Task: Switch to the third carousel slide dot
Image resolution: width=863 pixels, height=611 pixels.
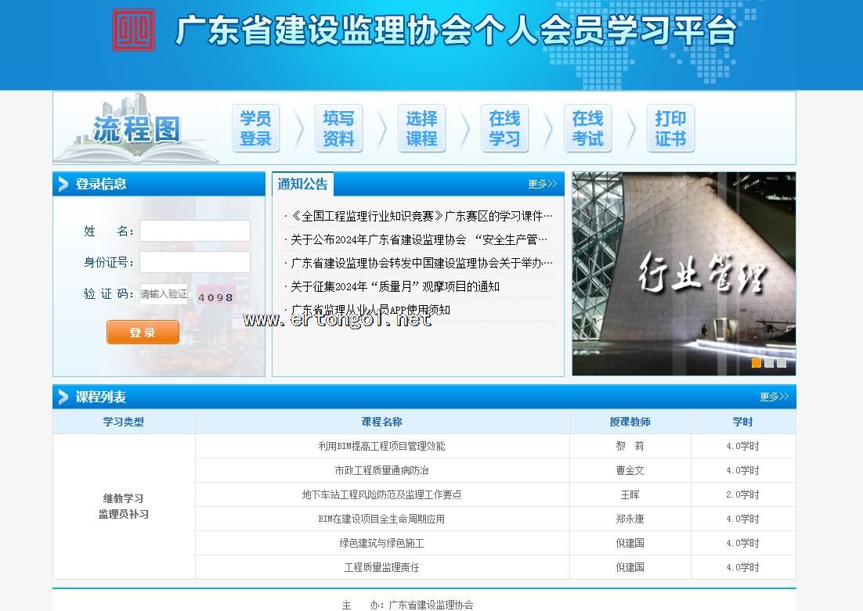Action: coord(782,363)
